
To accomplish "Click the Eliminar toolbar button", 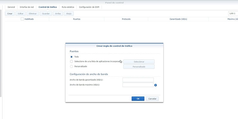I will [x=33, y=14].
